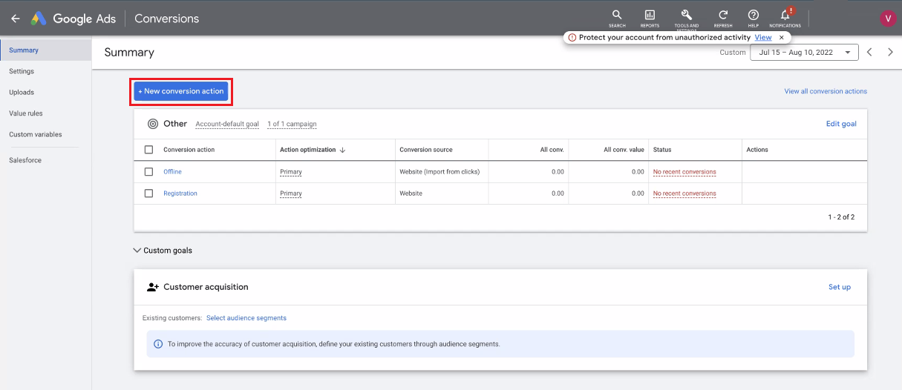Go to next date range arrow

click(x=891, y=52)
